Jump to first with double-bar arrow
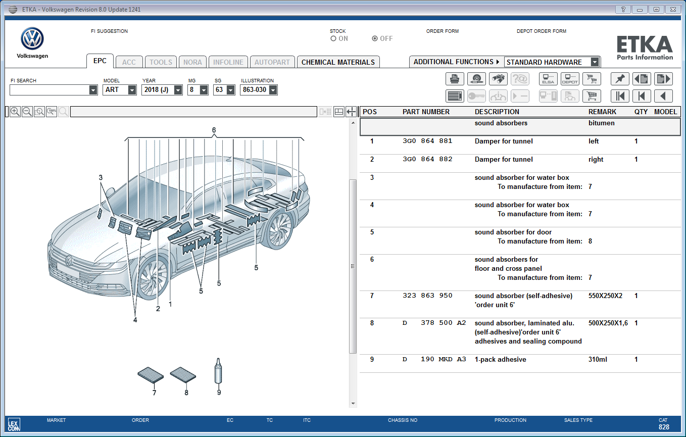The image size is (686, 437). point(620,96)
